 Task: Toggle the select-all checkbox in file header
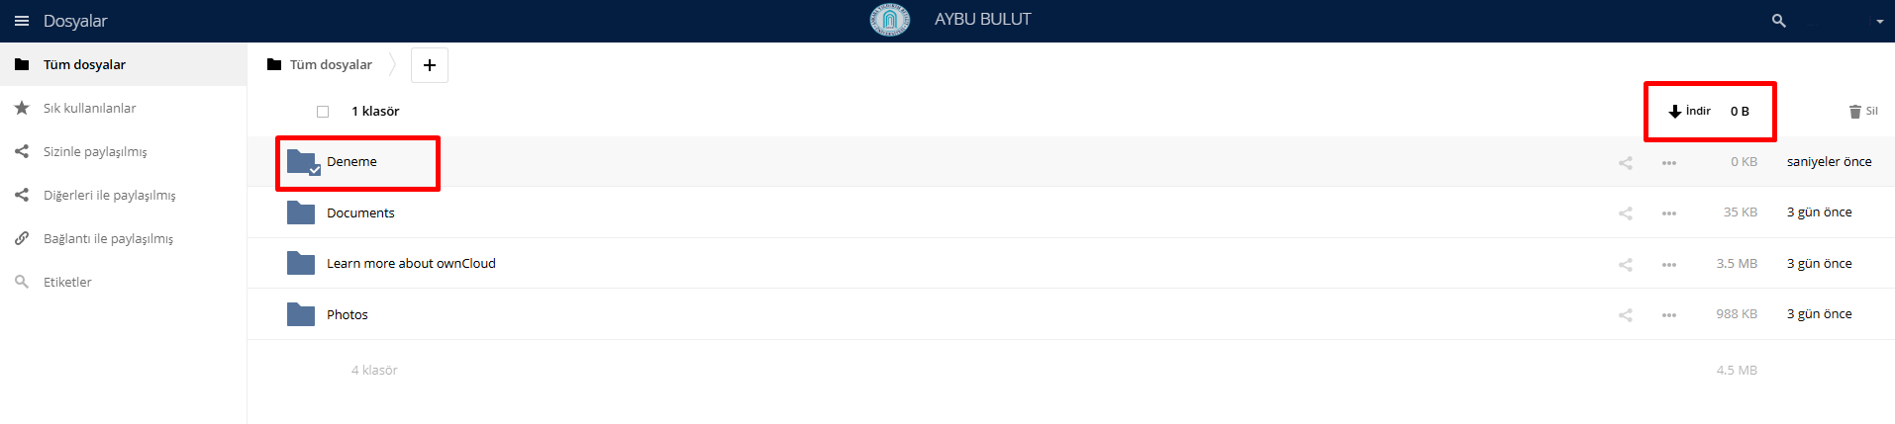pos(323,112)
